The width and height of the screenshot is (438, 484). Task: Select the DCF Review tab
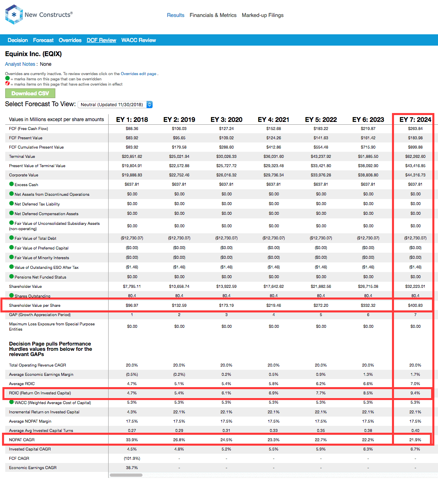click(101, 40)
